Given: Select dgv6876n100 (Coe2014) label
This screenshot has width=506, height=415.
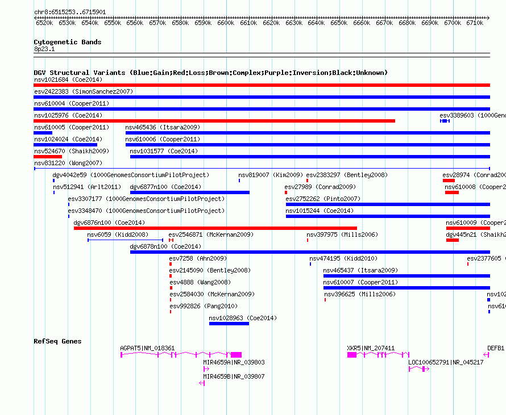Looking at the screenshot, I should click(x=109, y=223).
